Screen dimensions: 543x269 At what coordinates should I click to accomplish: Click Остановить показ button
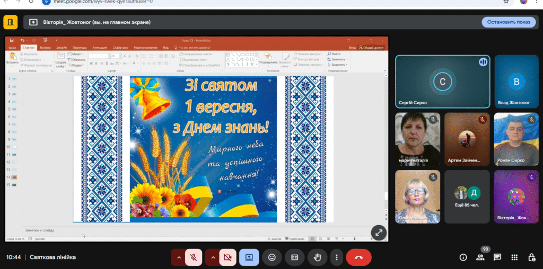click(x=509, y=22)
